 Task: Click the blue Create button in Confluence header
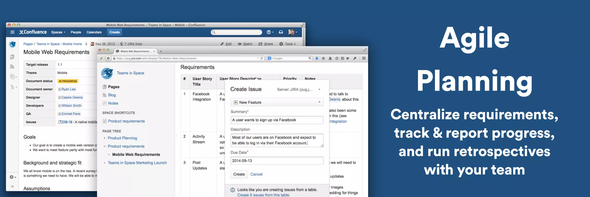click(x=114, y=32)
